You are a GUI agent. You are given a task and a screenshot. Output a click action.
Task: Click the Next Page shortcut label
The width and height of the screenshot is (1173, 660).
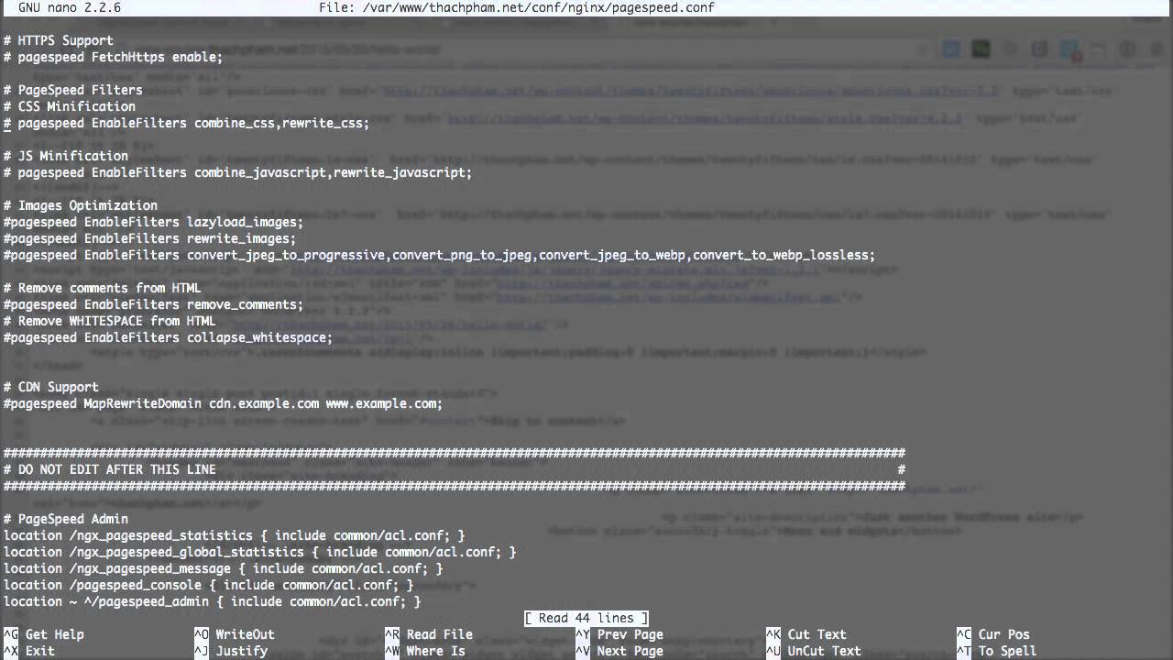pyautogui.click(x=630, y=651)
